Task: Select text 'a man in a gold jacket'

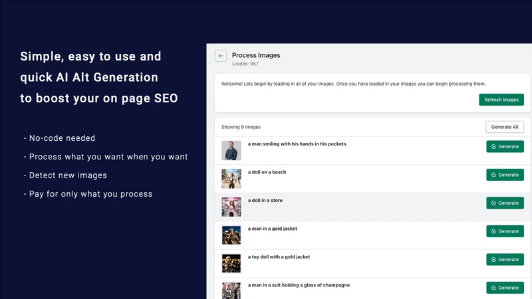Action: [x=272, y=229]
